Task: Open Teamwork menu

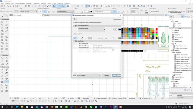Action: (x=43, y=3)
